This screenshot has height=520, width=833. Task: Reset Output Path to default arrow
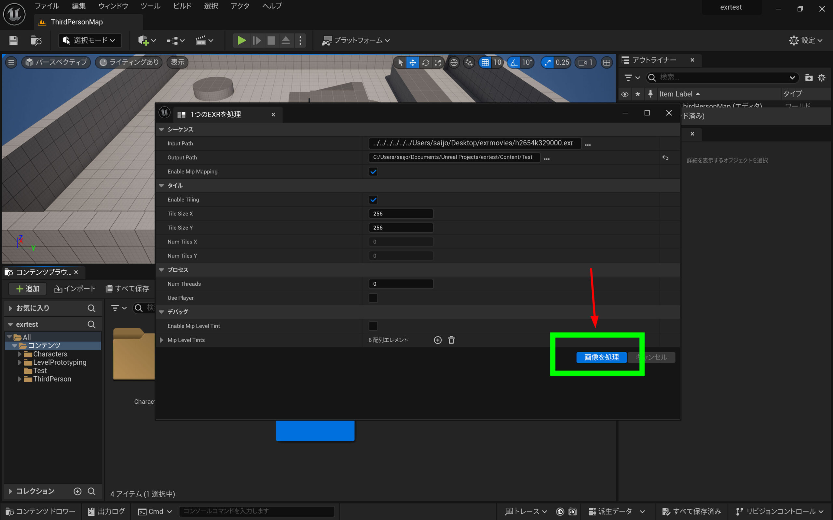(x=665, y=158)
